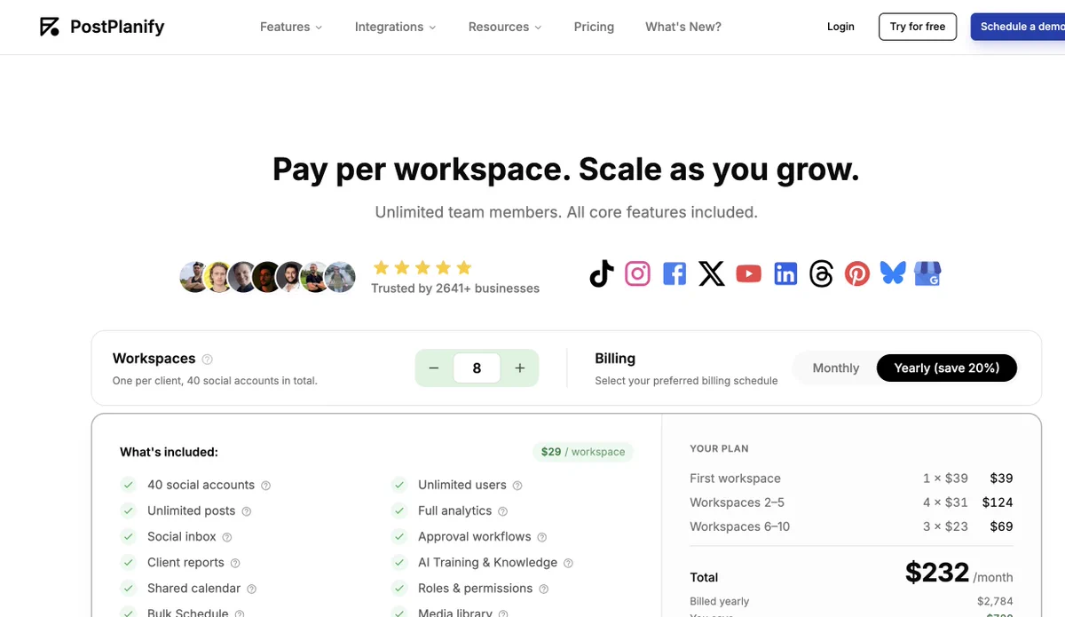Select Yearly (save 20%) billing

pos(947,368)
